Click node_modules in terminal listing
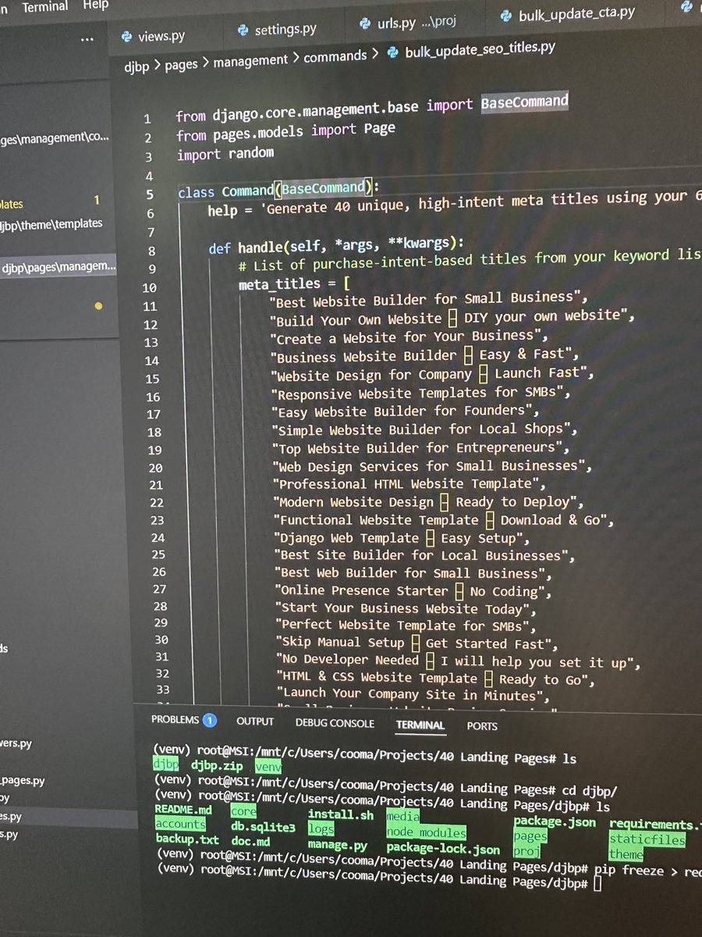This screenshot has height=937, width=702. (426, 833)
